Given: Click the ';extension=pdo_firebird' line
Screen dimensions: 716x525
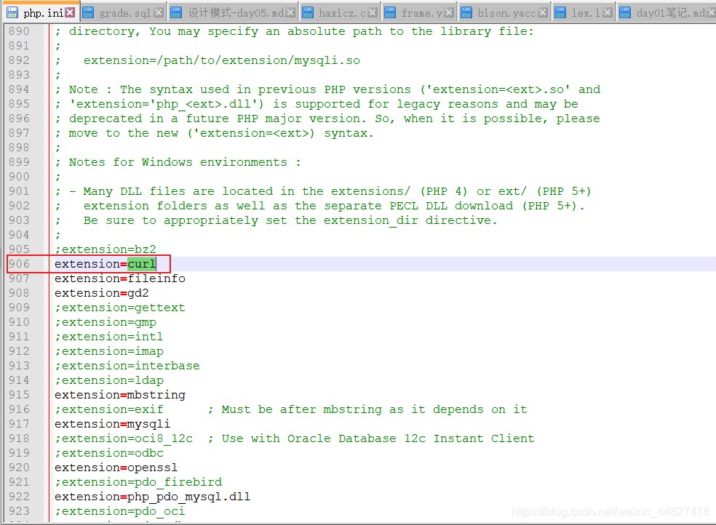Looking at the screenshot, I should 138,482.
